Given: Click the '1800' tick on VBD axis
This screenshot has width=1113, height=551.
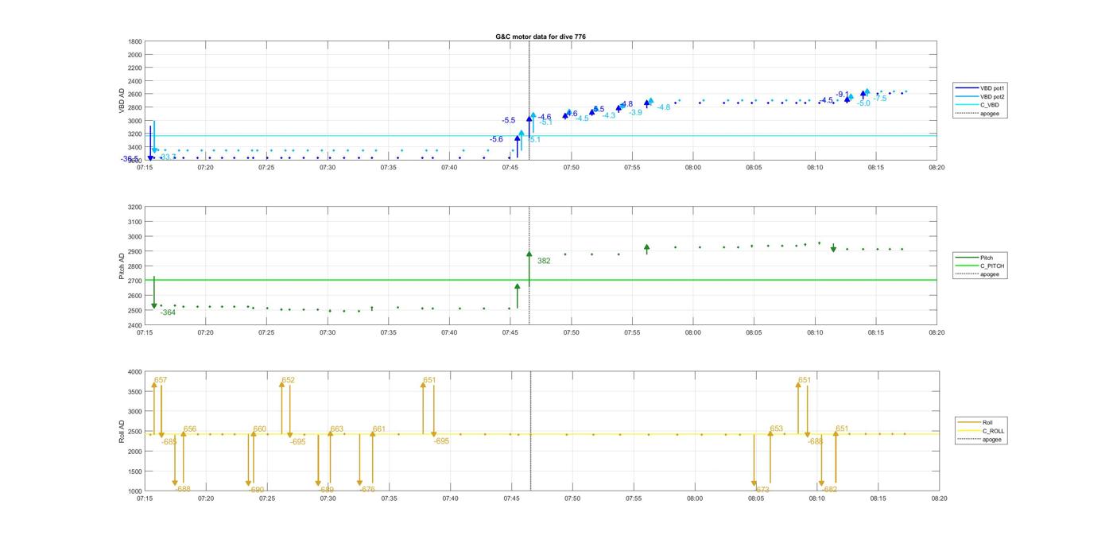Looking at the screenshot, I should click(134, 41).
